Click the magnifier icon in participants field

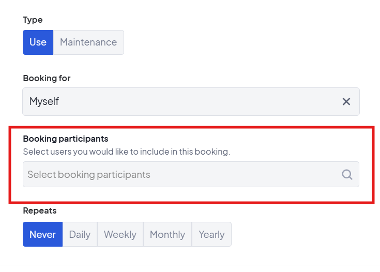[x=347, y=174]
